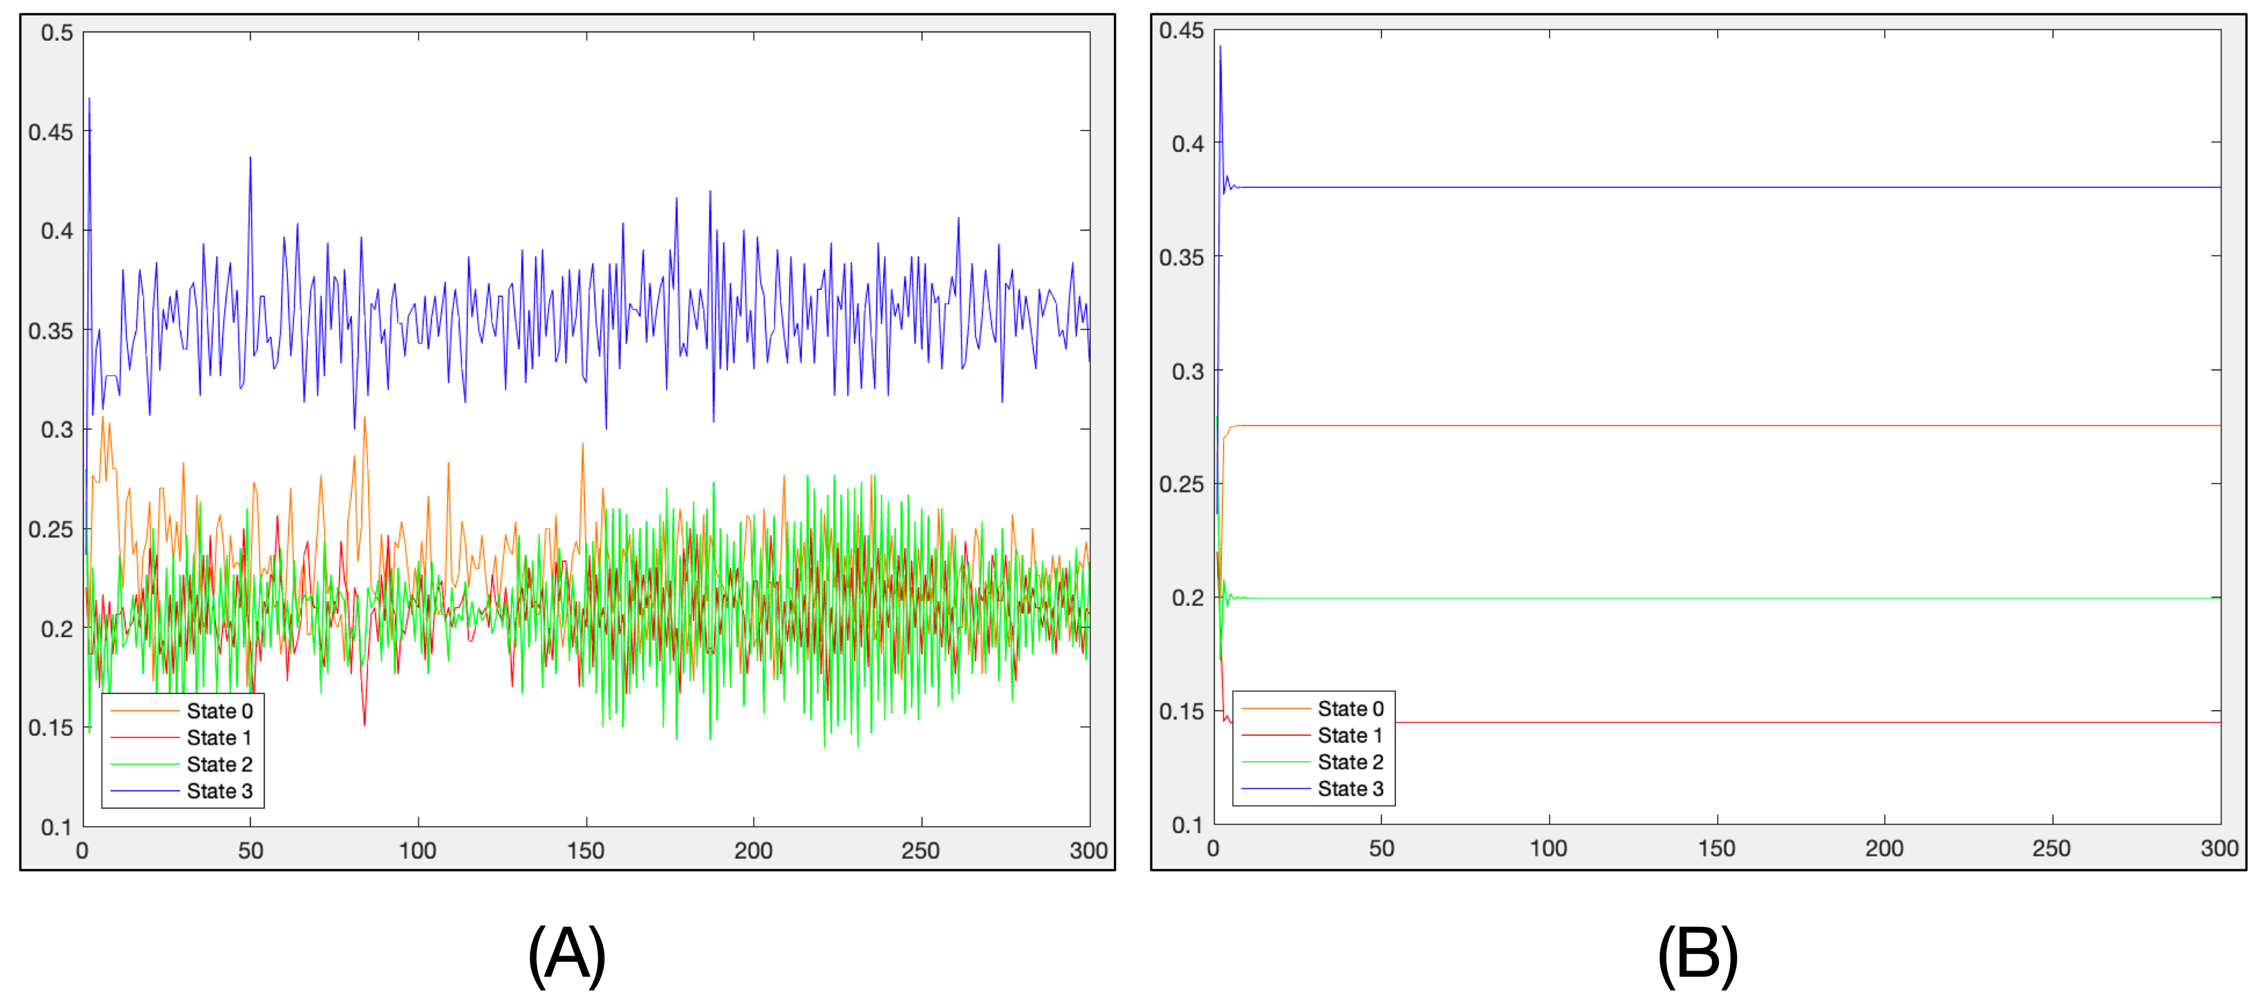Click State 0 label in plot A legend
This screenshot has height=1004, width=2264.
220,711
